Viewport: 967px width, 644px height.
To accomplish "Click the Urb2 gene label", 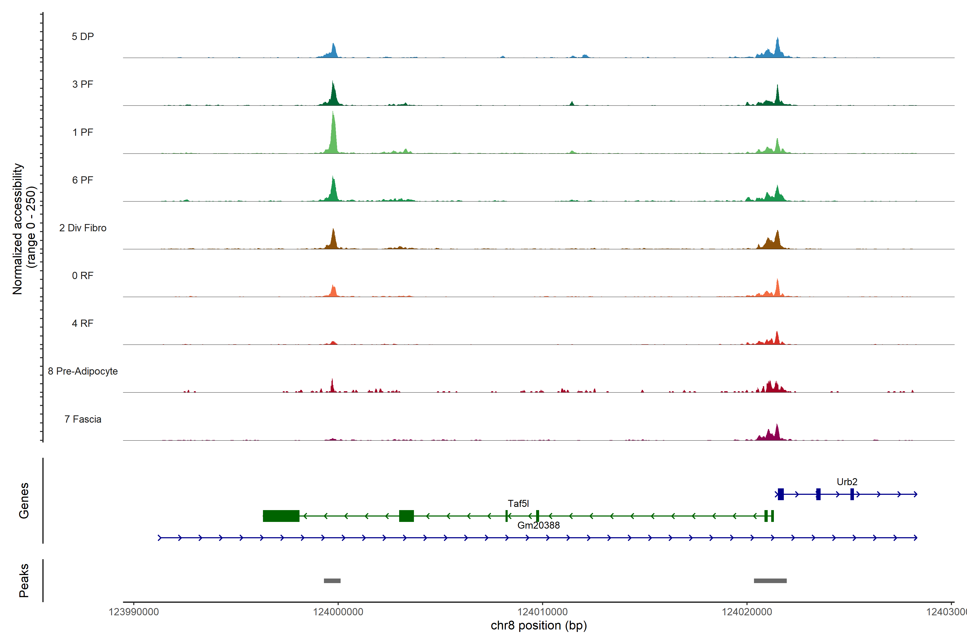I will 847,482.
